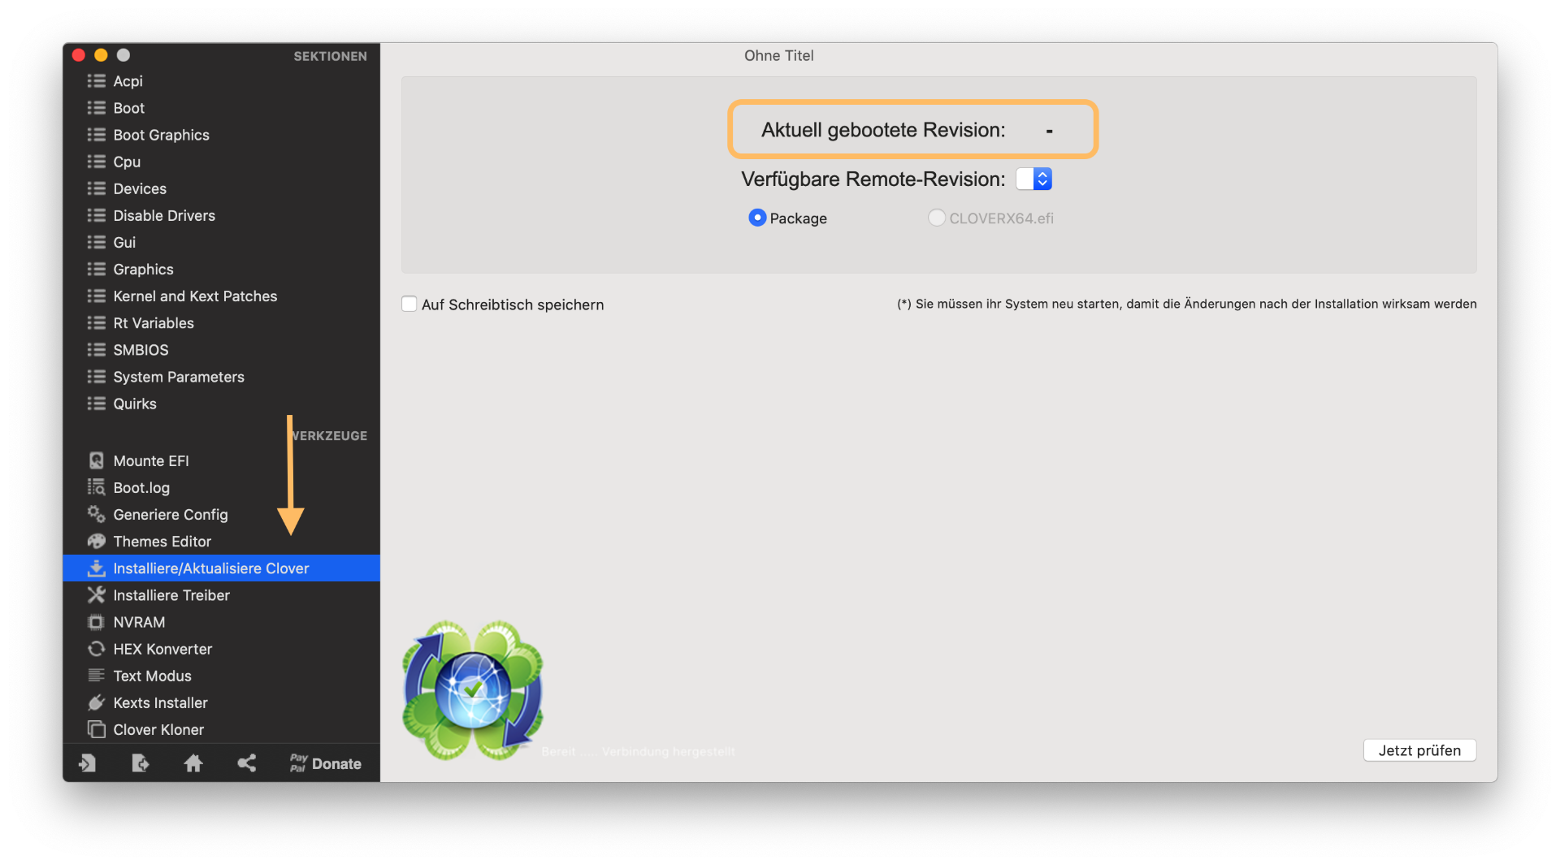The image size is (1560, 864).
Task: Open the Verfügbare Remote-Revision dropdown
Action: (1034, 179)
